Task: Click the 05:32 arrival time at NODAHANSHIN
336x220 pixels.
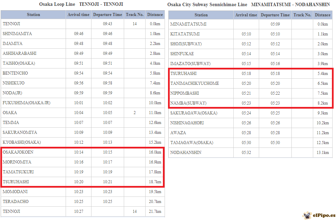Action: pos(246,153)
